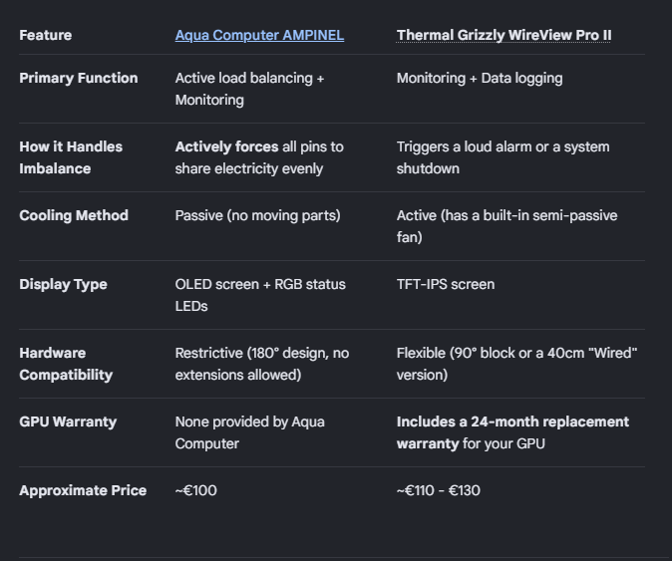Open the Aqua Computer AMPINEL link

coord(259,35)
